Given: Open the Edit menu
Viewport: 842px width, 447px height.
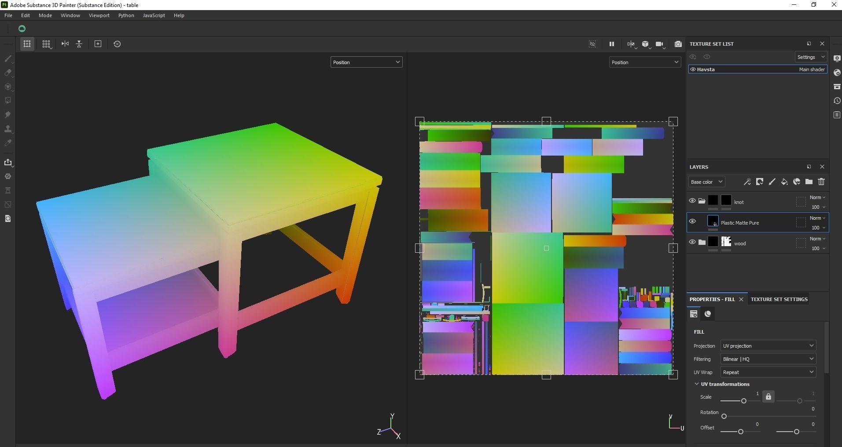Looking at the screenshot, I should tap(26, 15).
